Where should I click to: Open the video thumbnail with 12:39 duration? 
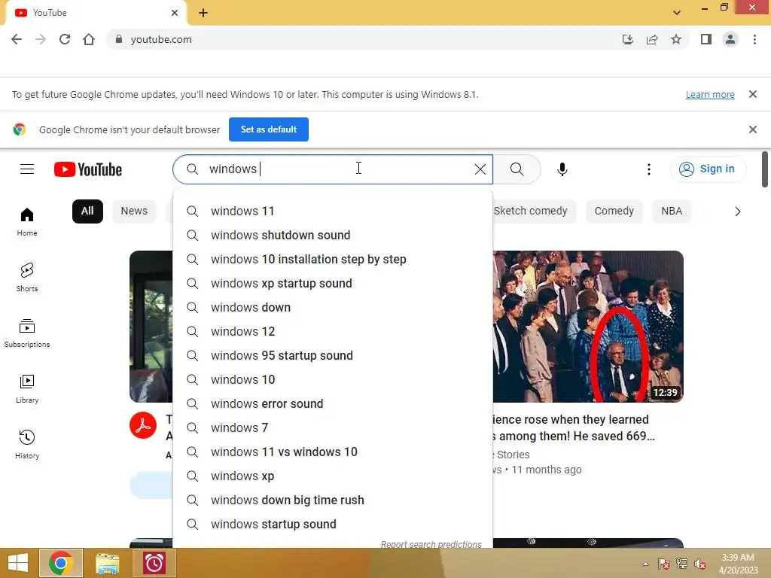(588, 327)
